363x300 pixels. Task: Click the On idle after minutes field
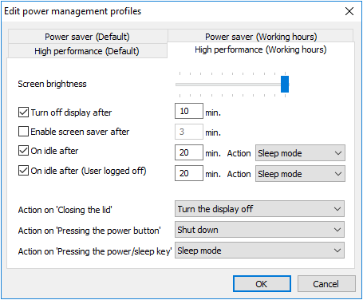[189, 152]
